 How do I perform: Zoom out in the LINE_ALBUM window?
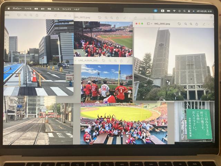[x=110, y=61]
